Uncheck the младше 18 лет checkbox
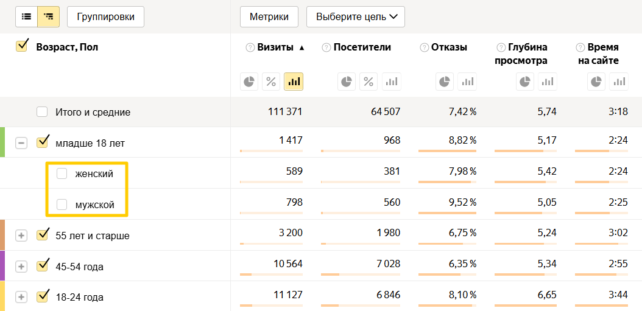Viewport: 642px width, 311px height. [42, 143]
